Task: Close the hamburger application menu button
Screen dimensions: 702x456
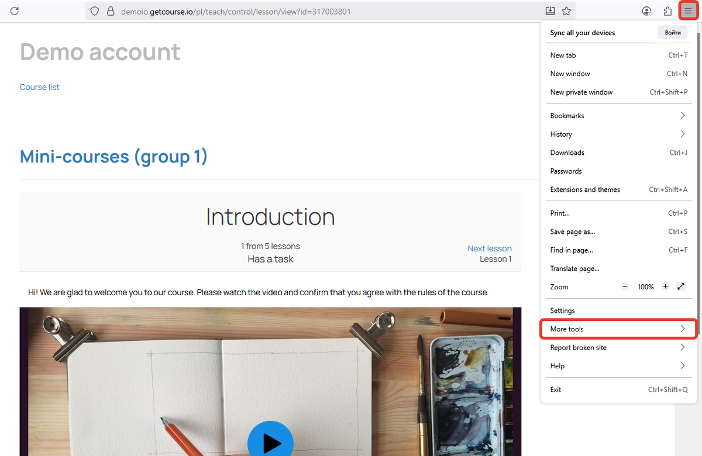Action: coord(688,11)
